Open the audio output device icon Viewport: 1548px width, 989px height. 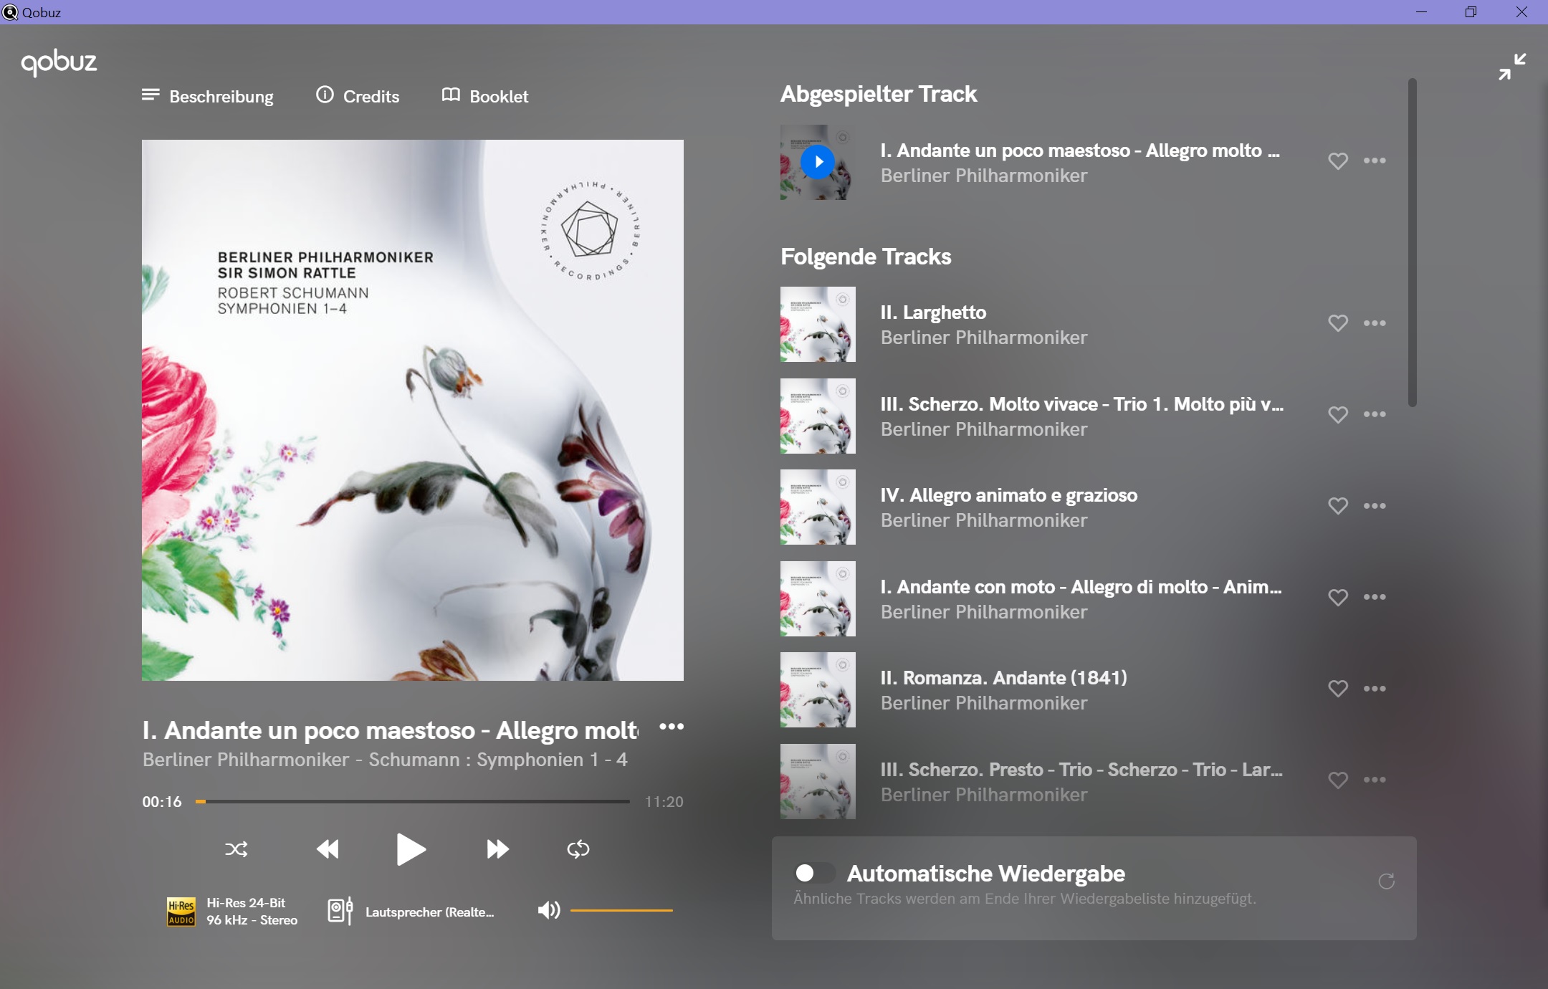click(340, 912)
